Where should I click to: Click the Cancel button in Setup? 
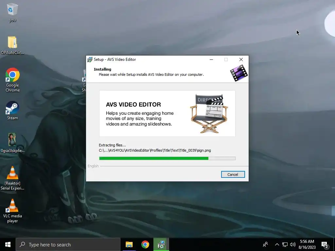coord(233,175)
